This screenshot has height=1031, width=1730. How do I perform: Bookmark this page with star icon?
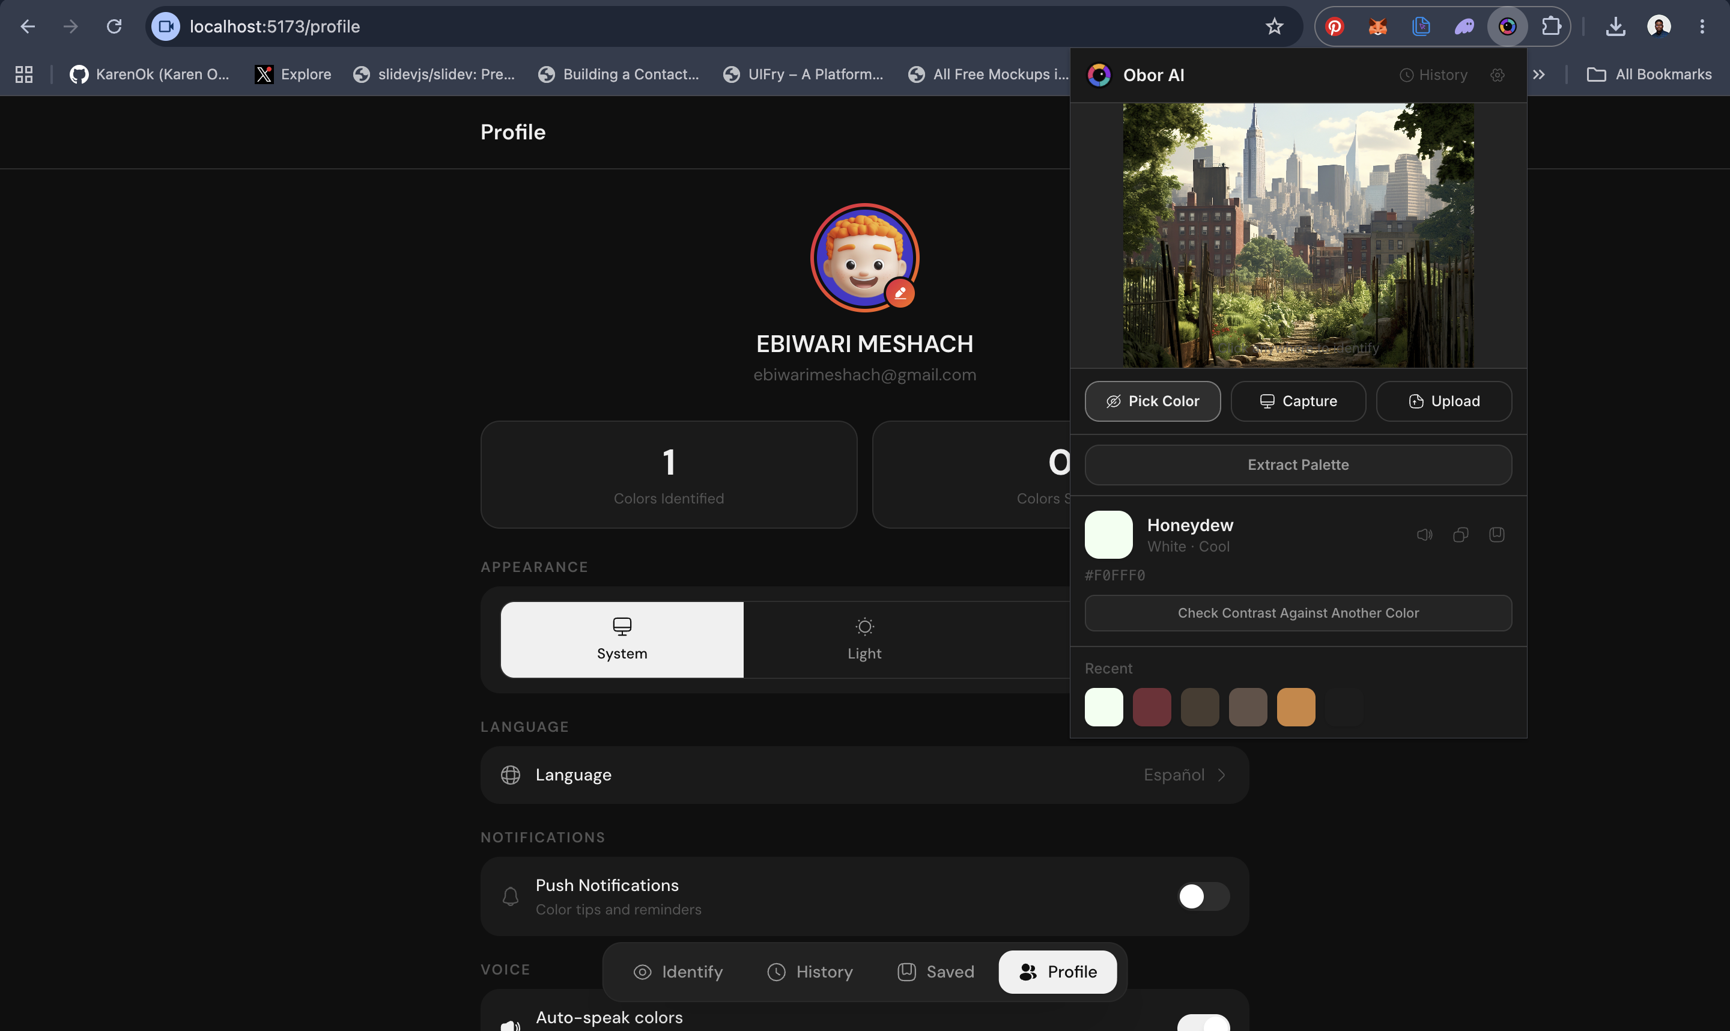pyautogui.click(x=1273, y=26)
